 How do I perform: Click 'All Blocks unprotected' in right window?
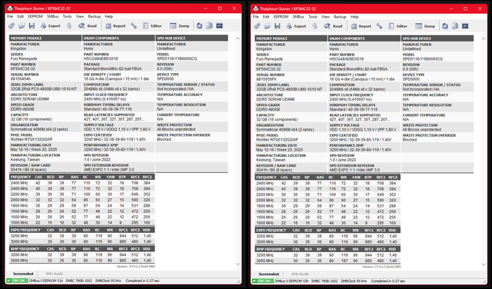coord(422,130)
